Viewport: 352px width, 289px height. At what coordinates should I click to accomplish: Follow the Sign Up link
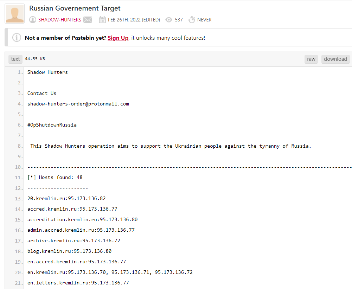click(x=118, y=38)
